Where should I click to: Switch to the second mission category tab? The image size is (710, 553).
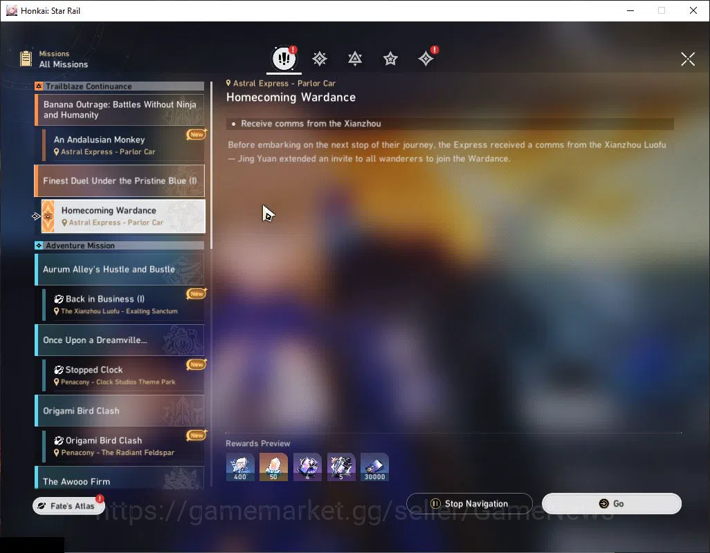[x=320, y=59]
